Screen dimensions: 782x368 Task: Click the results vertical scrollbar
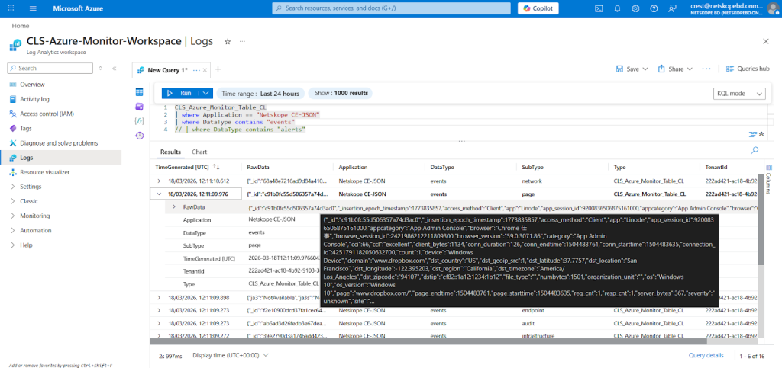pyautogui.click(x=760, y=219)
